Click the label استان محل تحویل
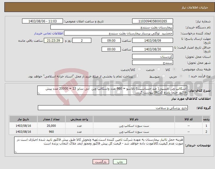This screenshot has height=169, width=215. [198, 57]
